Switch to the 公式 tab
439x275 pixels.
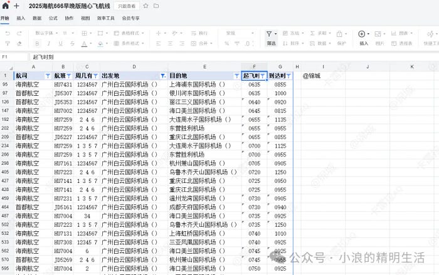click(x=53, y=18)
